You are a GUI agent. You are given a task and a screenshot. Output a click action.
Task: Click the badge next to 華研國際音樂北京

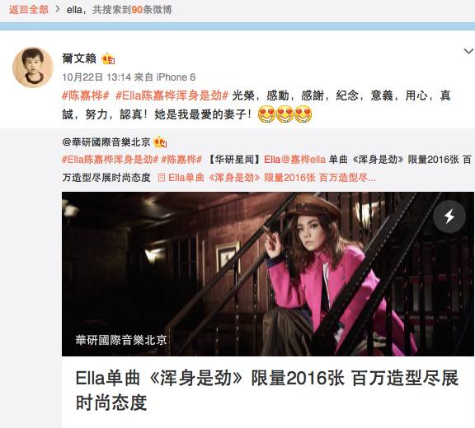pos(160,142)
